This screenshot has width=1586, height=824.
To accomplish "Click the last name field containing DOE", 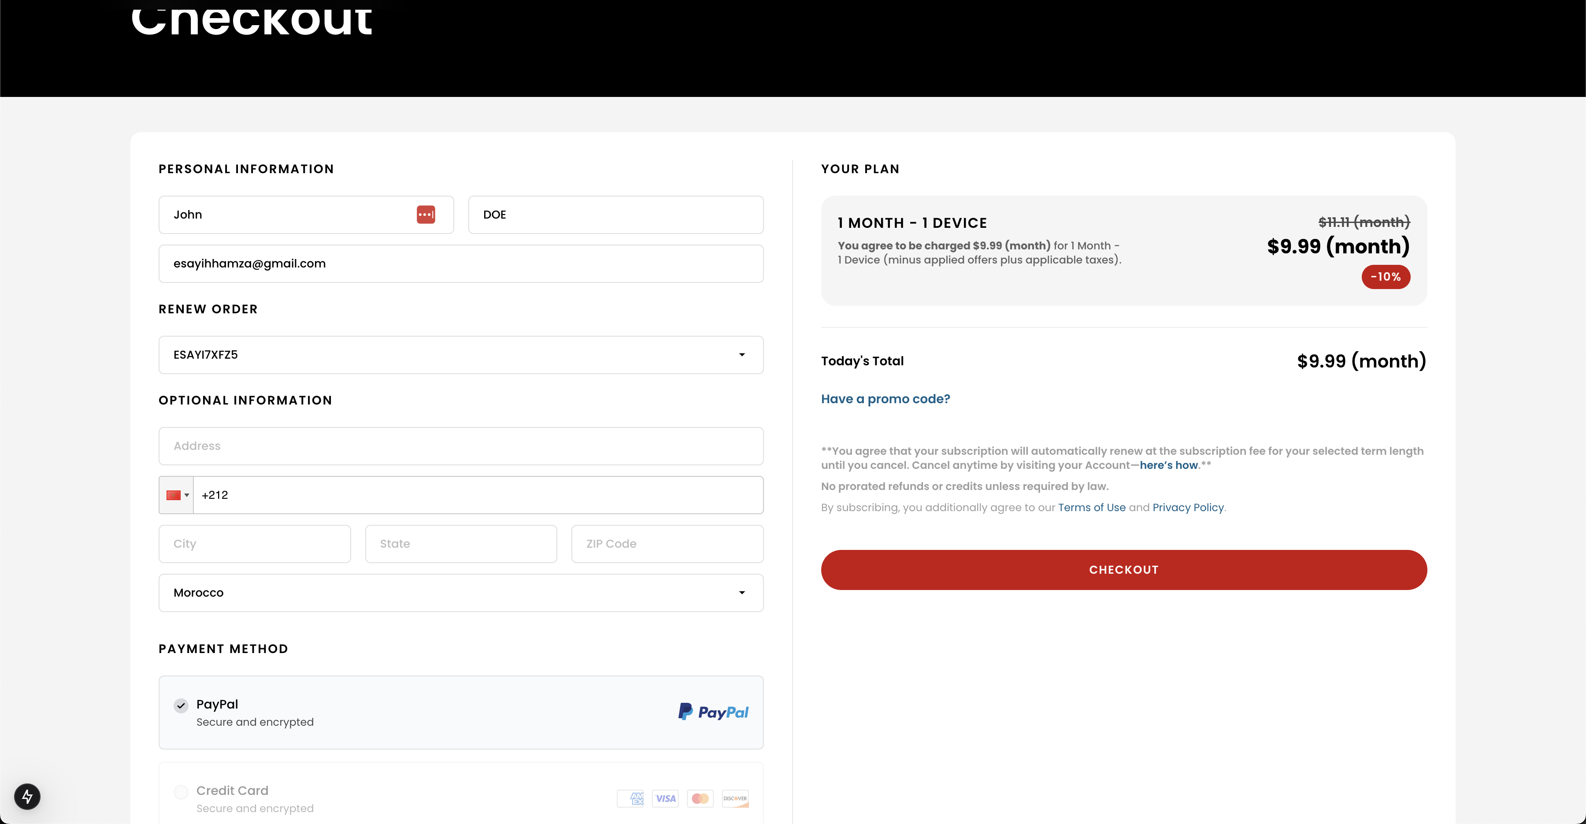I will point(616,214).
